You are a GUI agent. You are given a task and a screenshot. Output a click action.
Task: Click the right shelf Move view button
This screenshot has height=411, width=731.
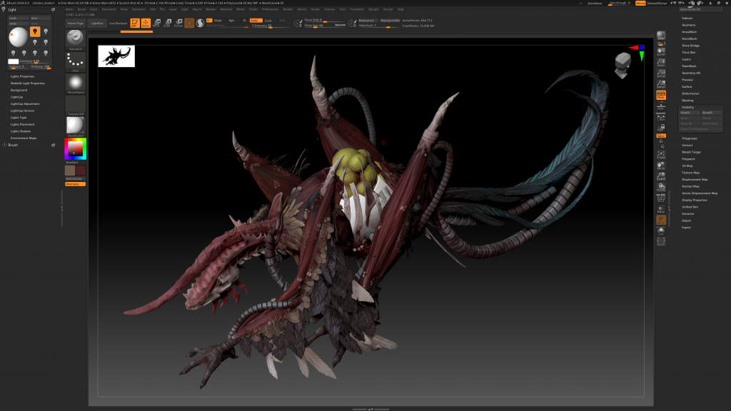click(x=661, y=166)
